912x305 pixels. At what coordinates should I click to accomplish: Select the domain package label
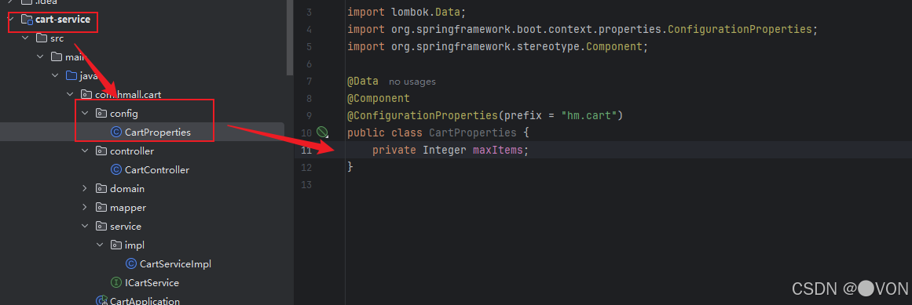pyautogui.click(x=127, y=189)
